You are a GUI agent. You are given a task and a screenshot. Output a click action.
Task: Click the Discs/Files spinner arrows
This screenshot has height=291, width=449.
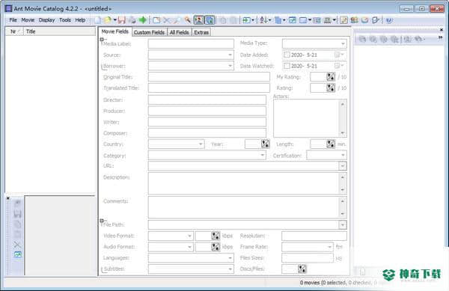[x=302, y=269]
